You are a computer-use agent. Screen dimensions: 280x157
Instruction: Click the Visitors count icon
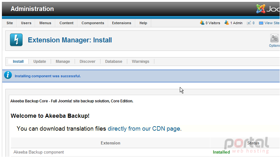[x=202, y=23]
